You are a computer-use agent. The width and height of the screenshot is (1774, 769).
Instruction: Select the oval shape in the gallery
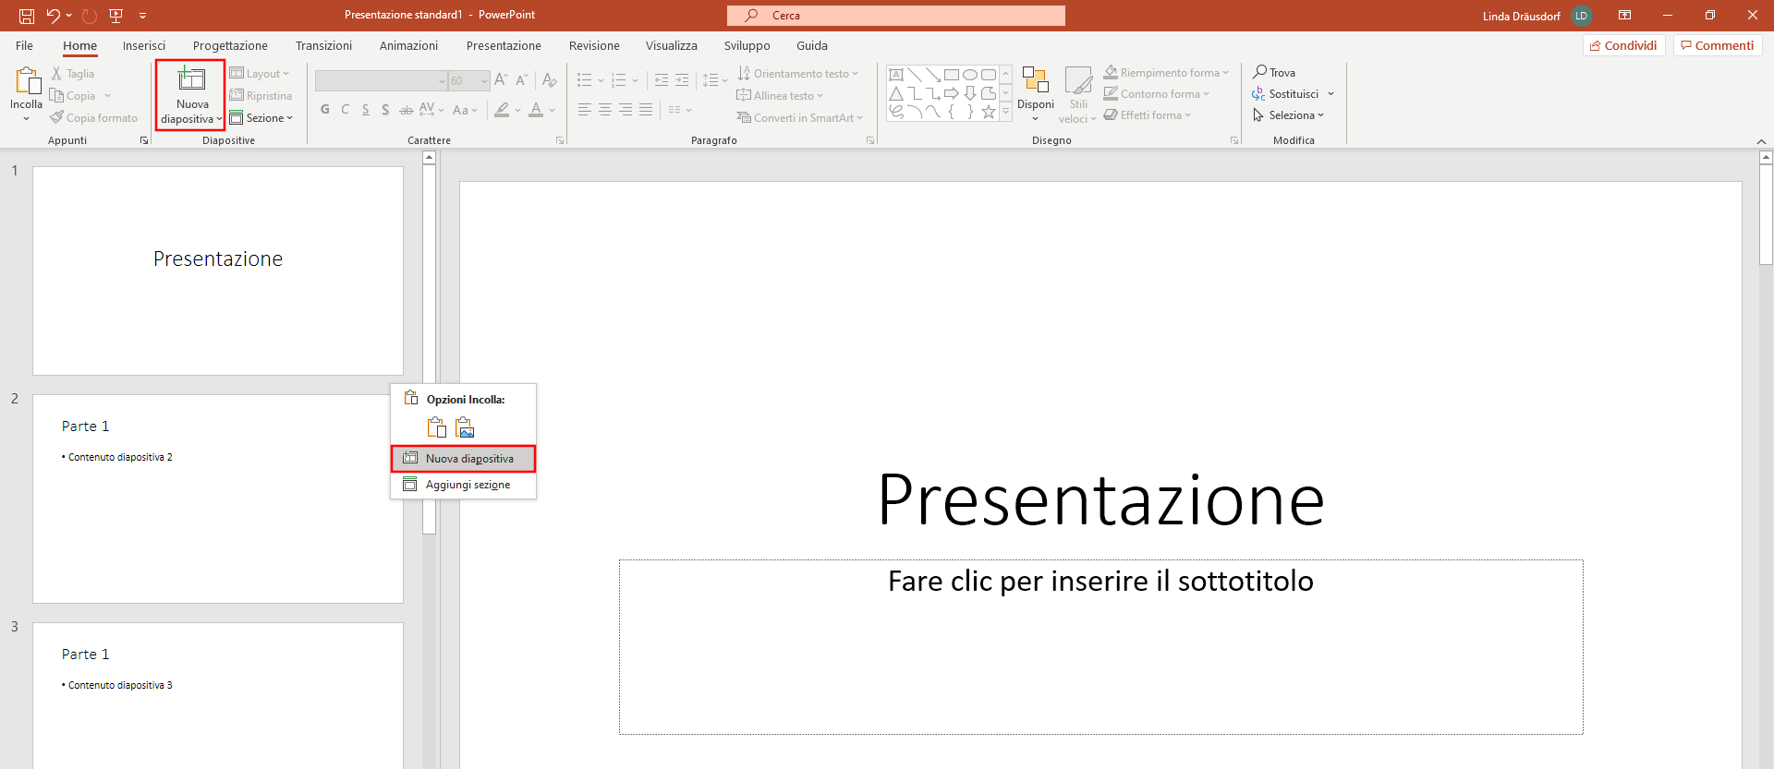point(970,75)
